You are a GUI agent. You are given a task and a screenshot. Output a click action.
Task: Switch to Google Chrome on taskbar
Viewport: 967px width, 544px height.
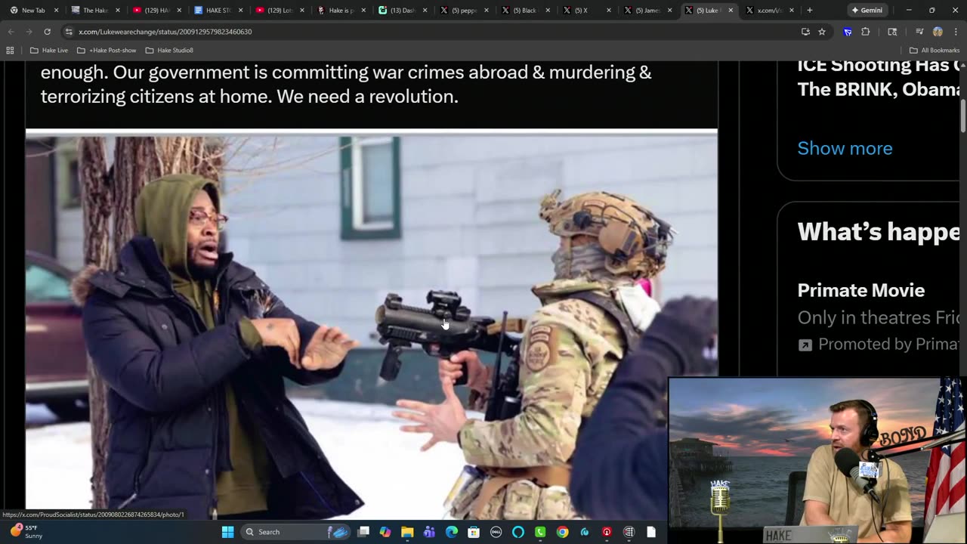point(562,532)
